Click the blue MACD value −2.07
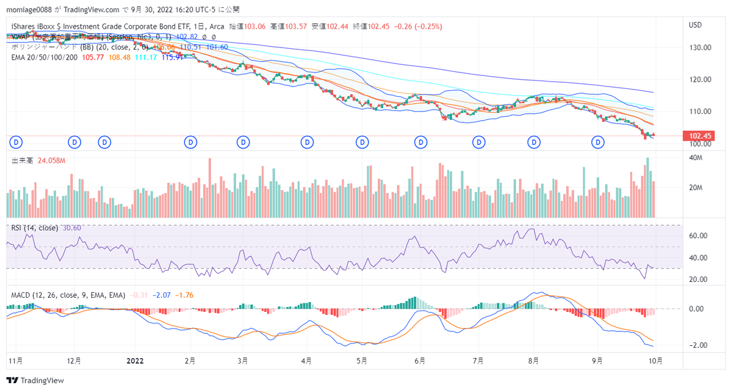 tap(162, 295)
